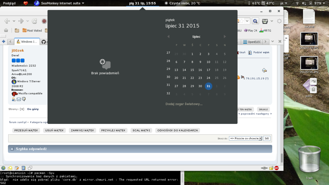Click the DRUKUJ button
Viewport: 329px width, 185px height.
pyautogui.click(x=263, y=109)
